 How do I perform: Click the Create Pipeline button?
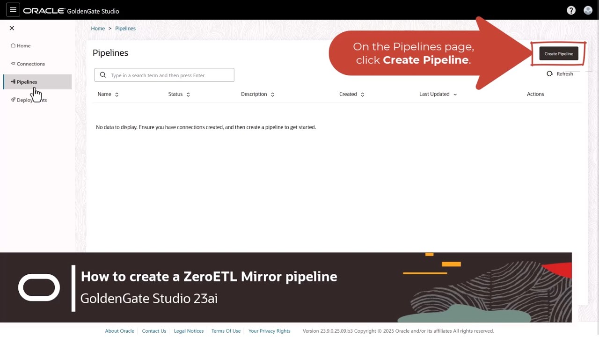coord(559,53)
